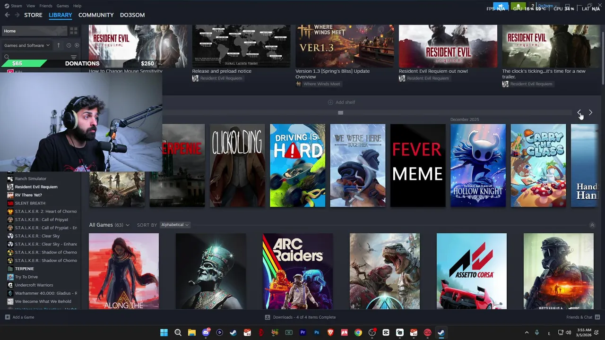The height and width of the screenshot is (340, 605).
Task: Open Friends & Chat panel
Action: click(x=583, y=317)
